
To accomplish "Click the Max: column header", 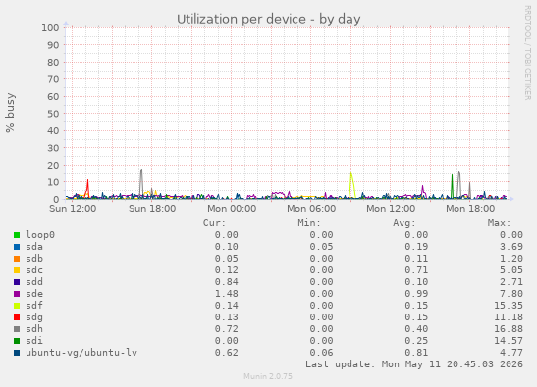I will [x=499, y=223].
